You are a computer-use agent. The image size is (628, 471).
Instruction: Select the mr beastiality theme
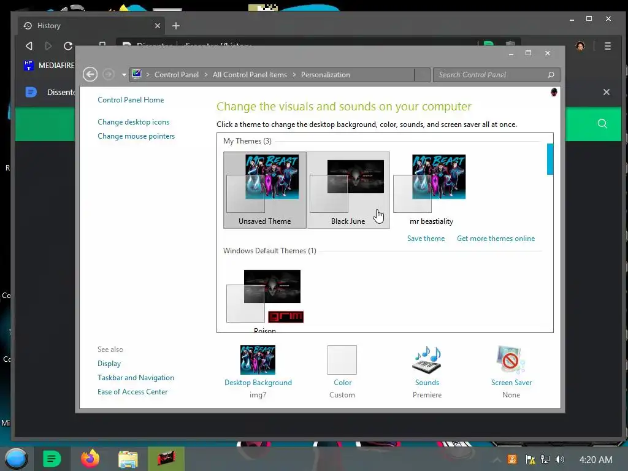point(431,190)
